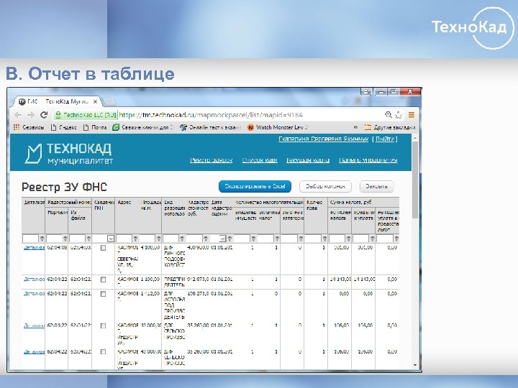Click the Выбор колонок button
The image size is (518, 388).
click(325, 186)
